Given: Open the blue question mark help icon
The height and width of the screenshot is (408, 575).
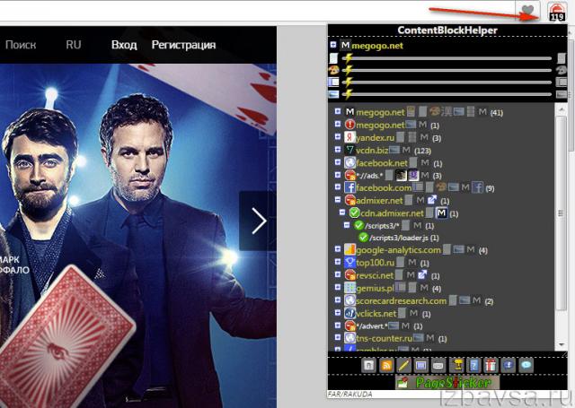Looking at the screenshot, I should point(473,365).
